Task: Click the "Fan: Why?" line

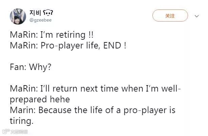Action: point(30,67)
